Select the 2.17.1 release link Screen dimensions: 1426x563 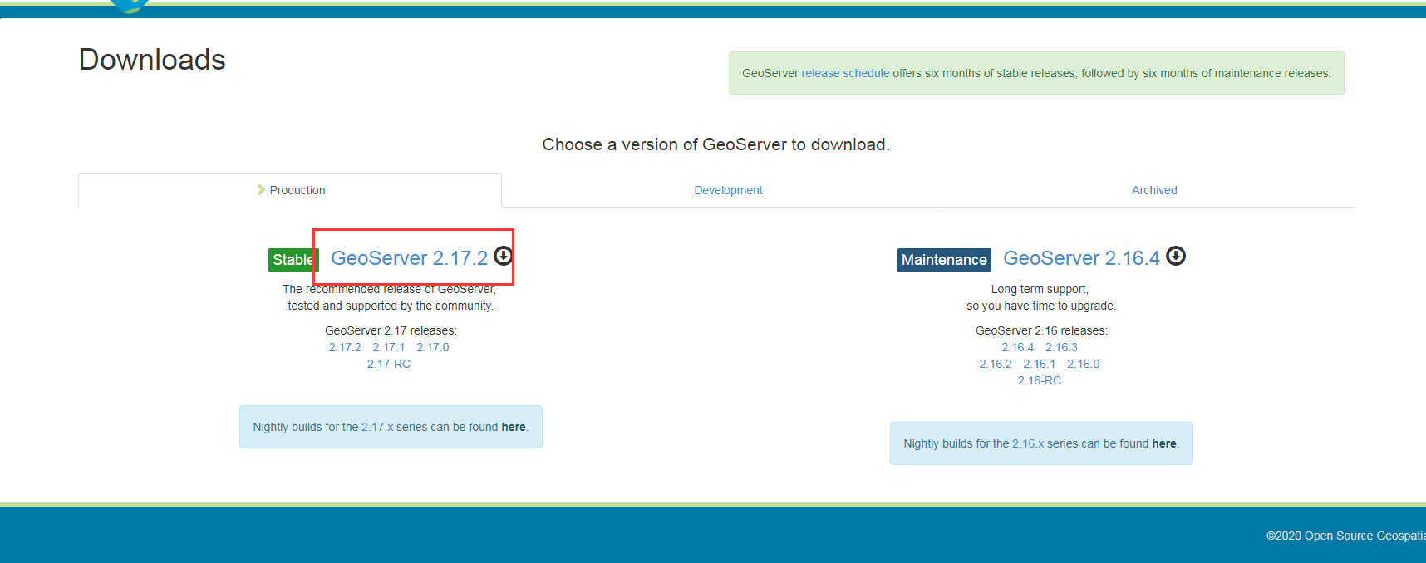point(389,347)
